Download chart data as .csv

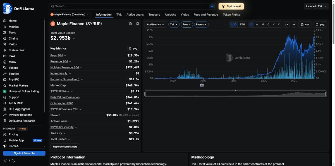[305, 25]
